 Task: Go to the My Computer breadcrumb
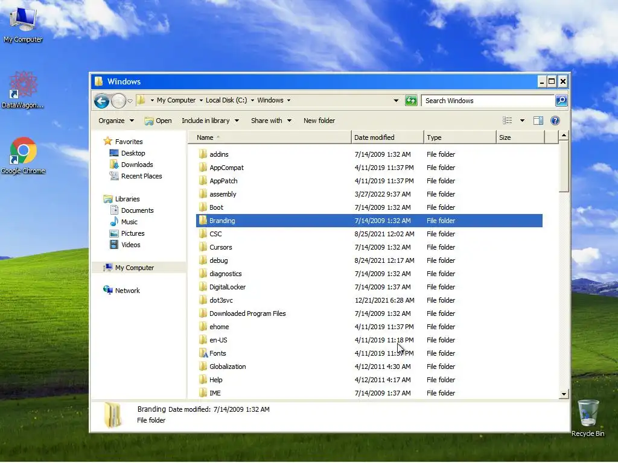click(176, 100)
